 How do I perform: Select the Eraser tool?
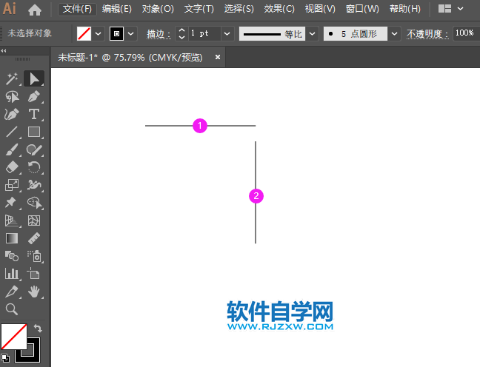(12, 168)
